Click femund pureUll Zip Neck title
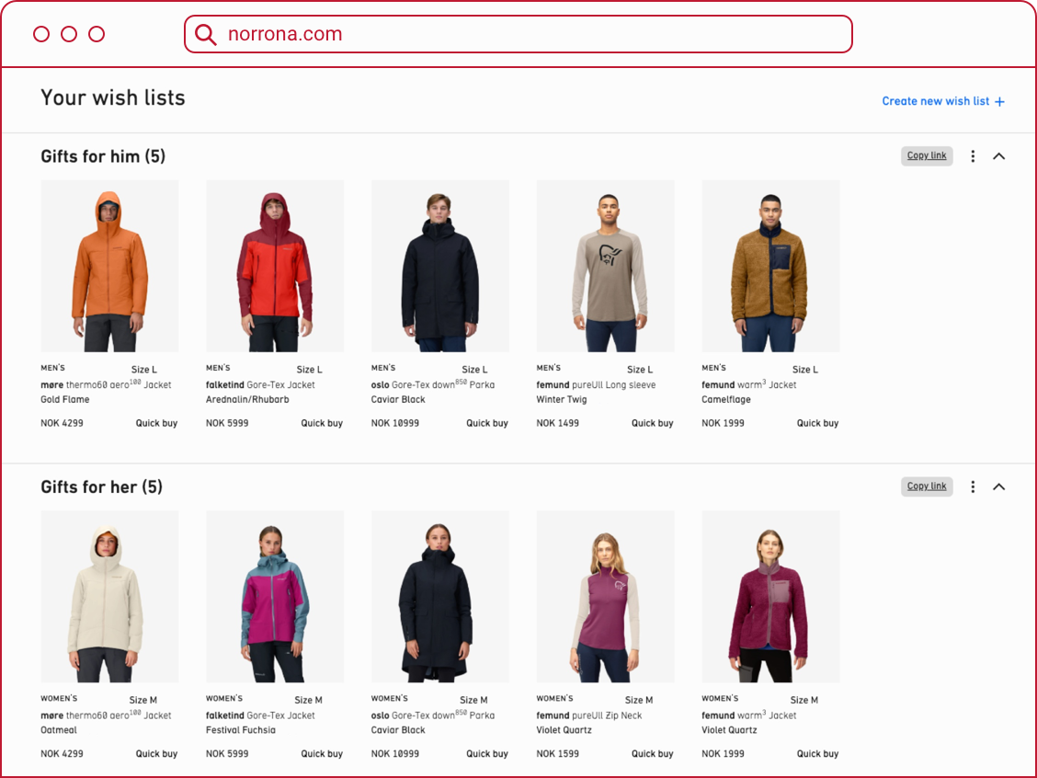The height and width of the screenshot is (778, 1037). point(589,715)
